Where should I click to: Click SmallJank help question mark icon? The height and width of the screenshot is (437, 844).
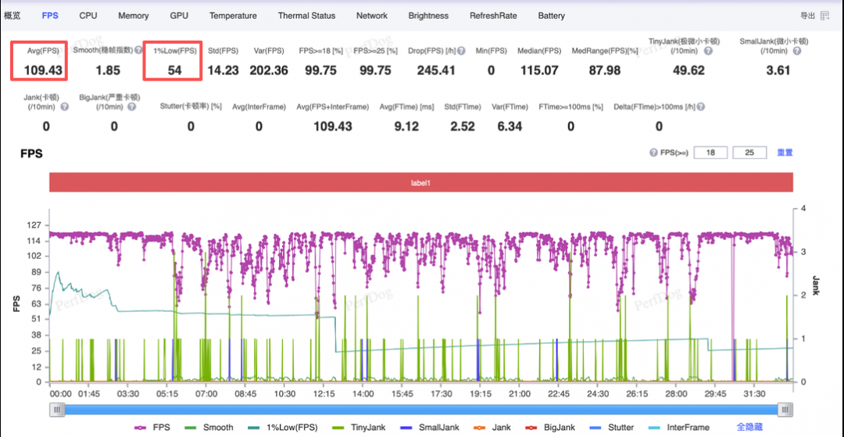pos(796,51)
